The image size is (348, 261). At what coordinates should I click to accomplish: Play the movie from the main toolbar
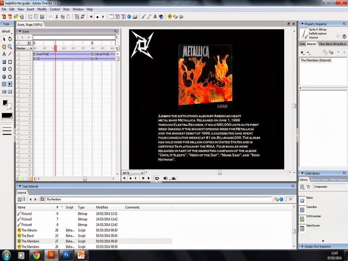pos(103,17)
